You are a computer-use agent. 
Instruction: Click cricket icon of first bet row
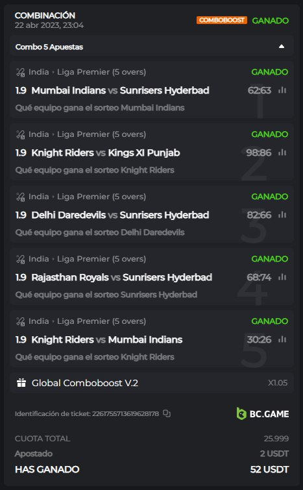(20, 72)
